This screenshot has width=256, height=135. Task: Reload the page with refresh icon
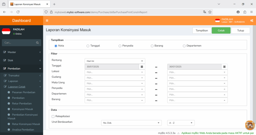(x=18, y=12)
